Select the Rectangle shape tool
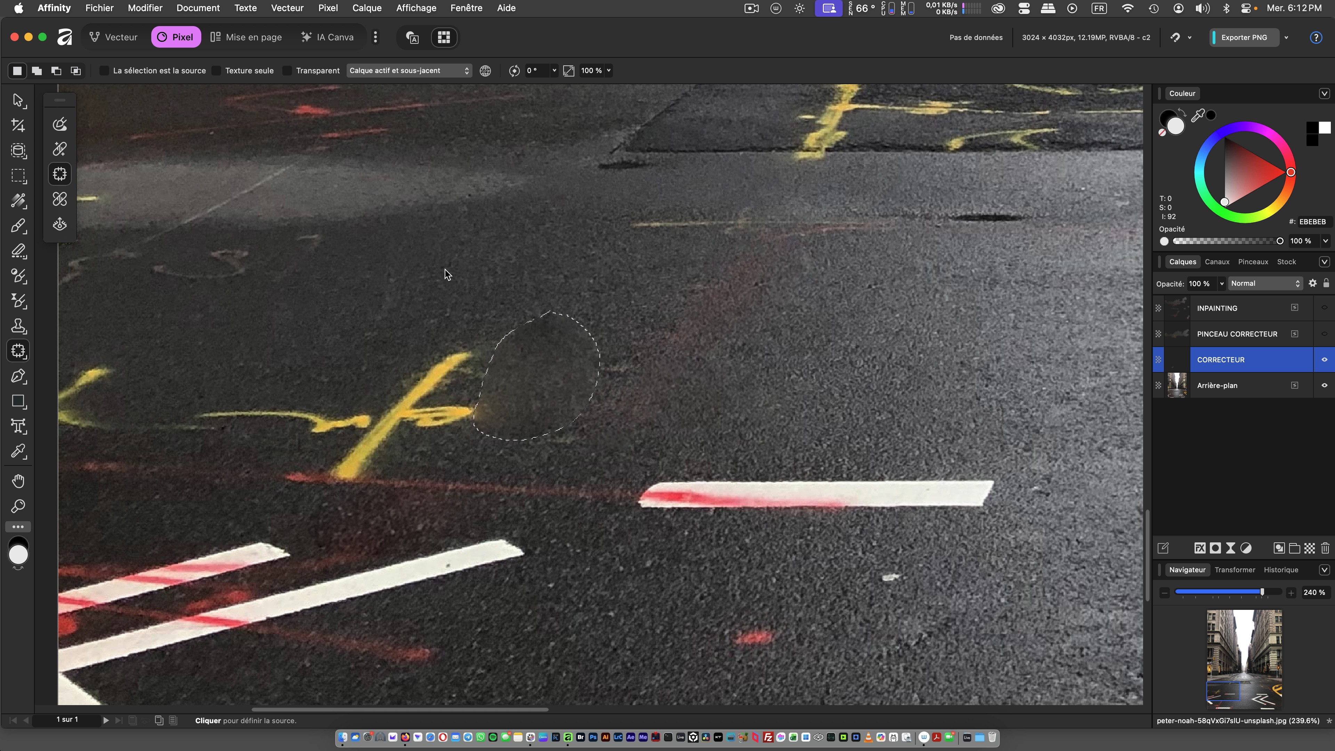This screenshot has width=1335, height=751. click(18, 401)
